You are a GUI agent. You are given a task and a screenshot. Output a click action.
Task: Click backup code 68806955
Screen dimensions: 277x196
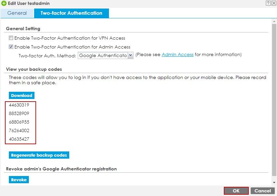pos(19,122)
